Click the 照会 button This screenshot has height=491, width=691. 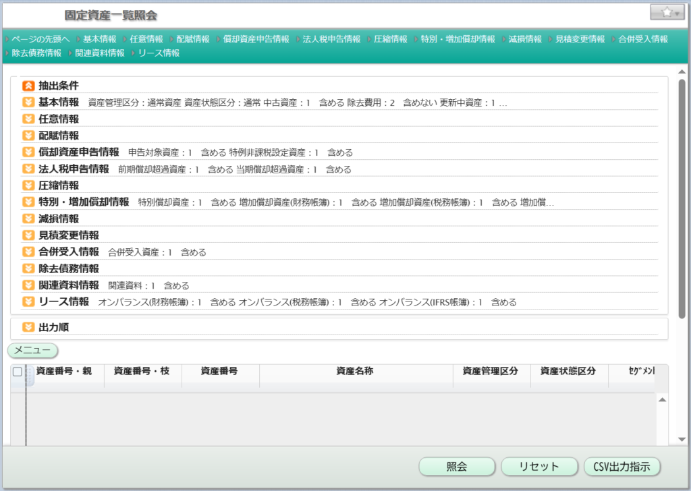coord(457,467)
